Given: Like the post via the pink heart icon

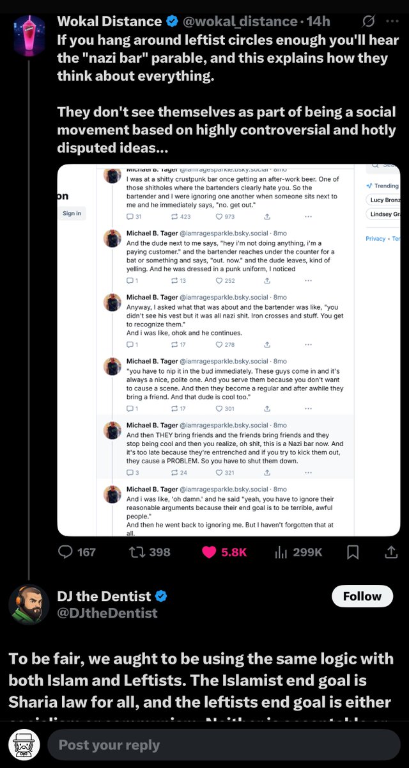Looking at the screenshot, I should click(x=208, y=552).
